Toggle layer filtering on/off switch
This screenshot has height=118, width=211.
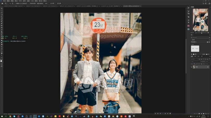pyautogui.click(x=209, y=59)
